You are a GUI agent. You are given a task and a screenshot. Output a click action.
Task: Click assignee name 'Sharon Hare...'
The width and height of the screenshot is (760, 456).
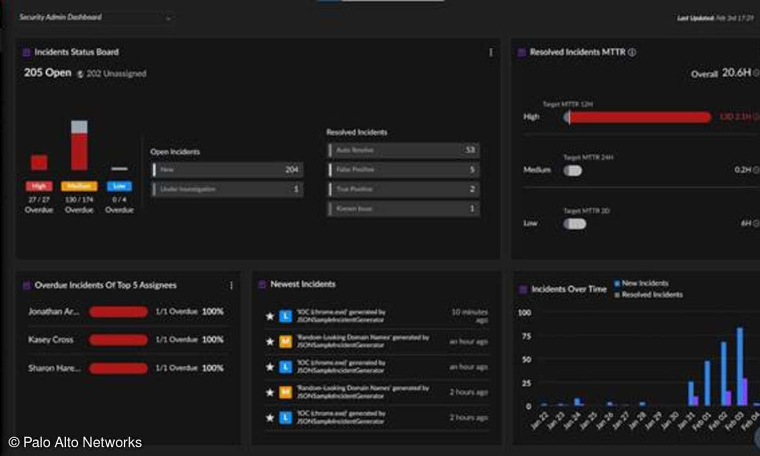point(53,368)
